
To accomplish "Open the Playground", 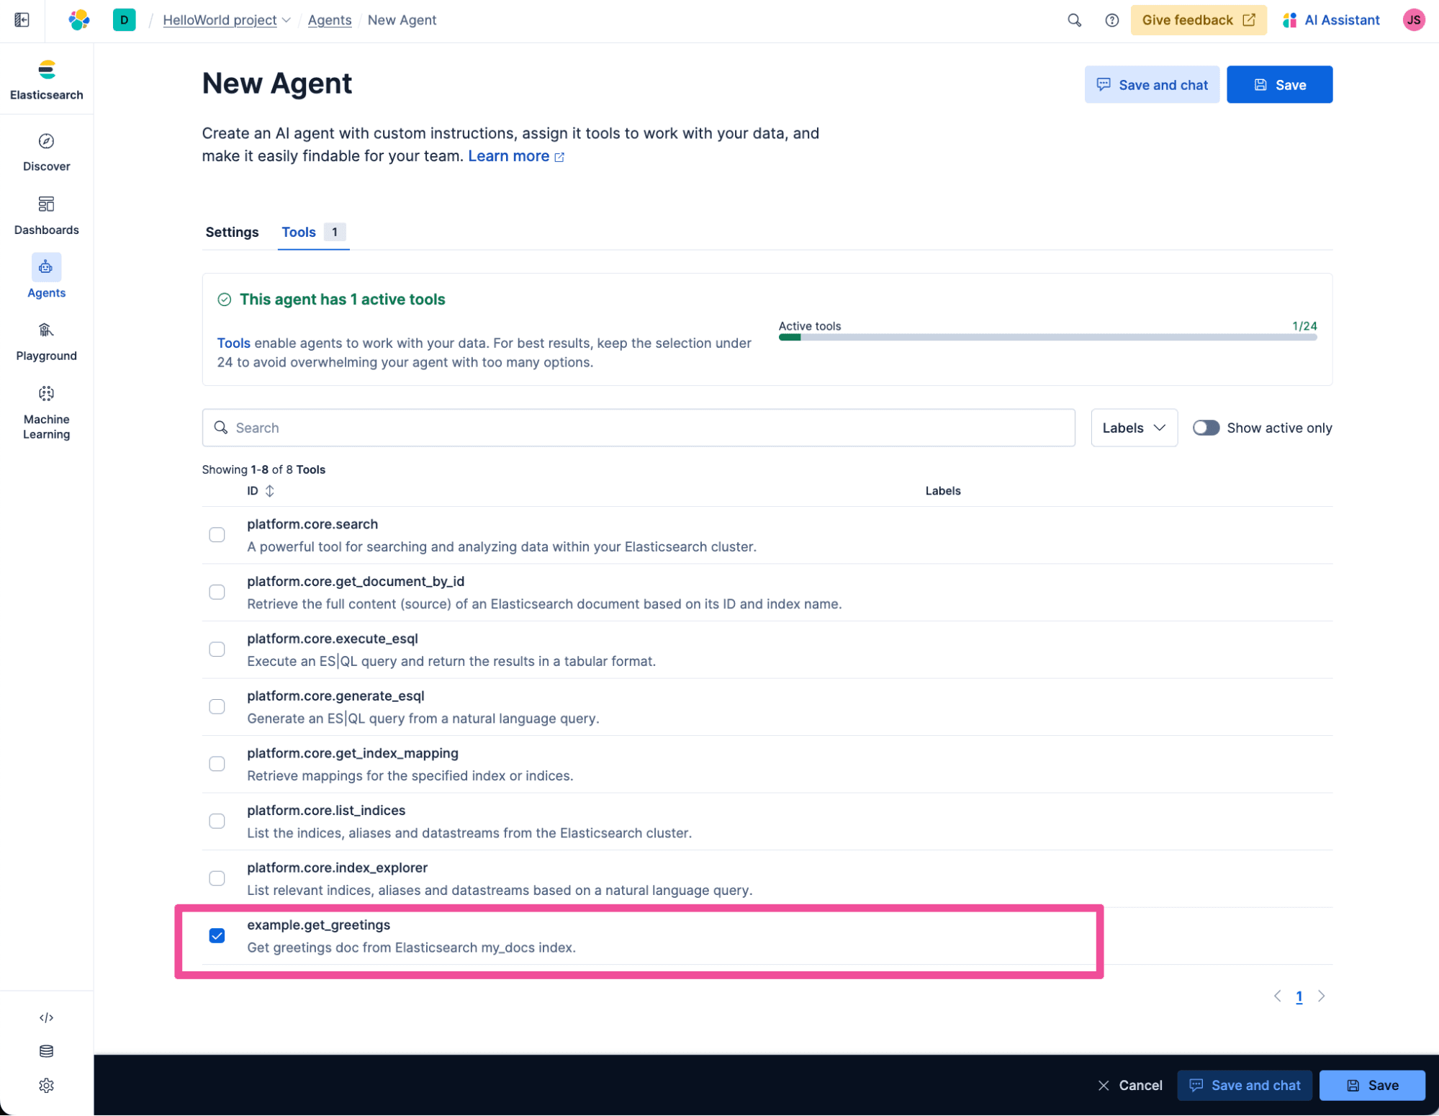I will click(x=46, y=340).
